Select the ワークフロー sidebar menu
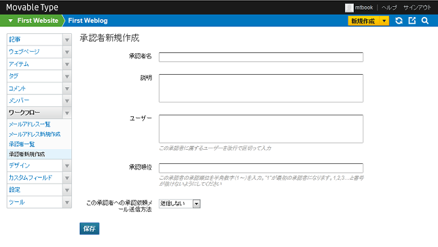The image size is (438, 247). point(35,113)
